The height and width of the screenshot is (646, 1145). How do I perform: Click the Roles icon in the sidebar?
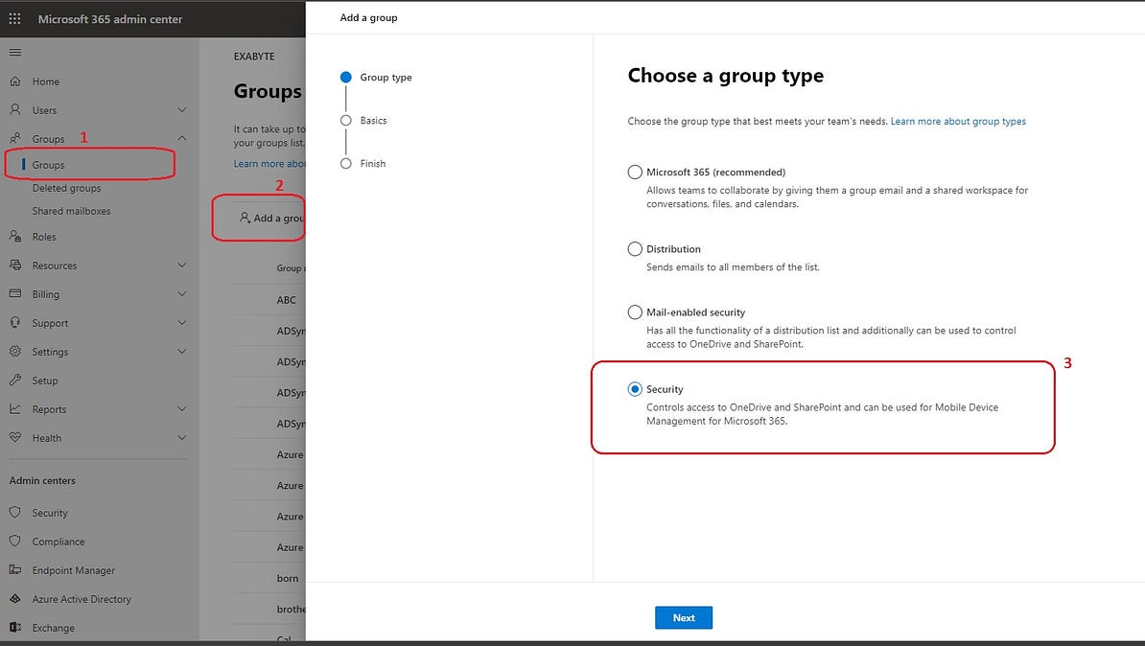coord(14,237)
